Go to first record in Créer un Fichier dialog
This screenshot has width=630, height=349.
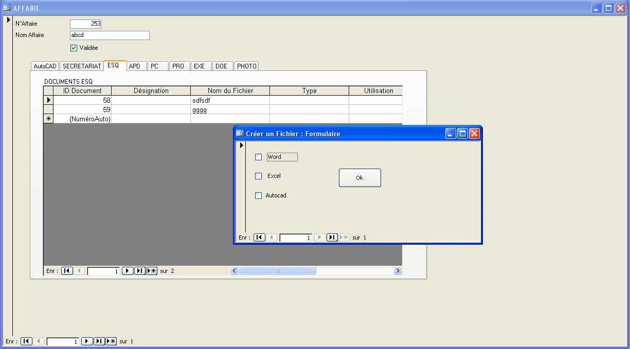[260, 237]
